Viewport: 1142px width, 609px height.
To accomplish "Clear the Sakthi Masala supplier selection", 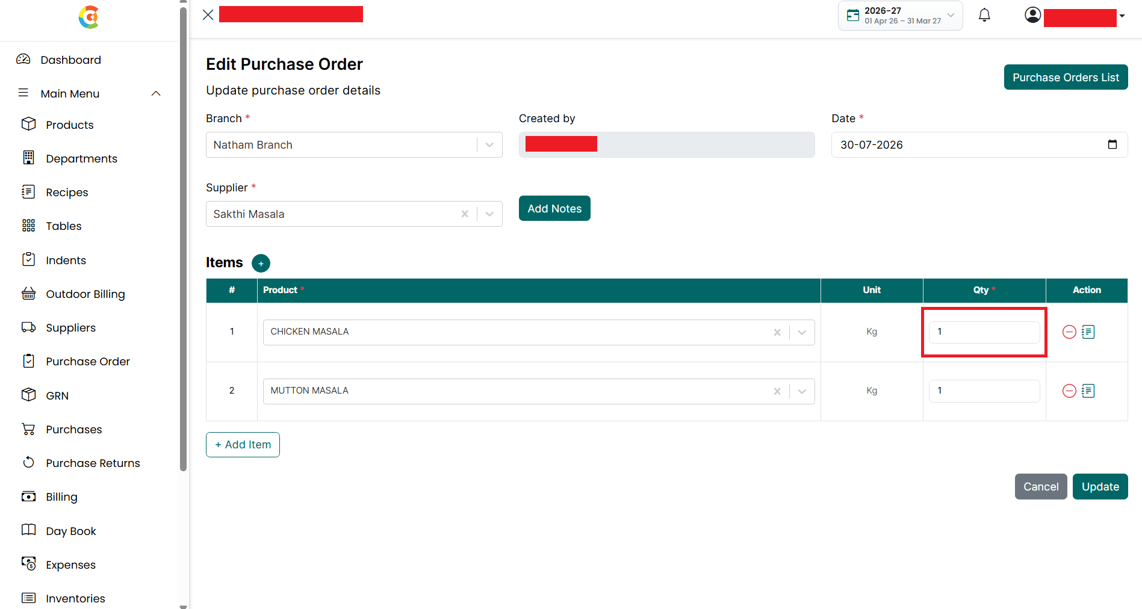I will coord(464,214).
